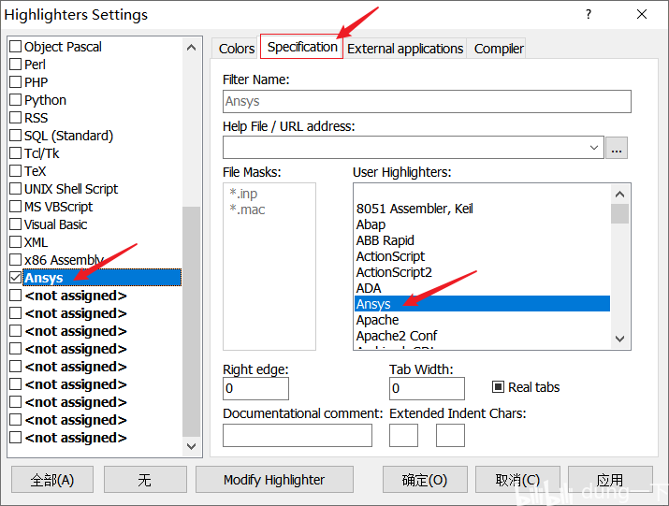Click the 确定(O) confirm button
Image resolution: width=669 pixels, height=506 pixels.
coord(425,480)
